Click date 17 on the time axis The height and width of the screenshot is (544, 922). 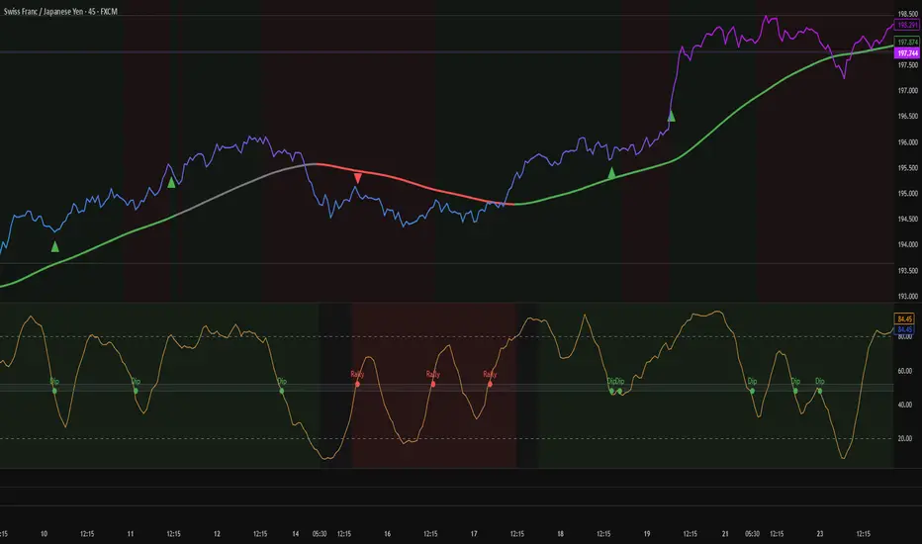(474, 534)
